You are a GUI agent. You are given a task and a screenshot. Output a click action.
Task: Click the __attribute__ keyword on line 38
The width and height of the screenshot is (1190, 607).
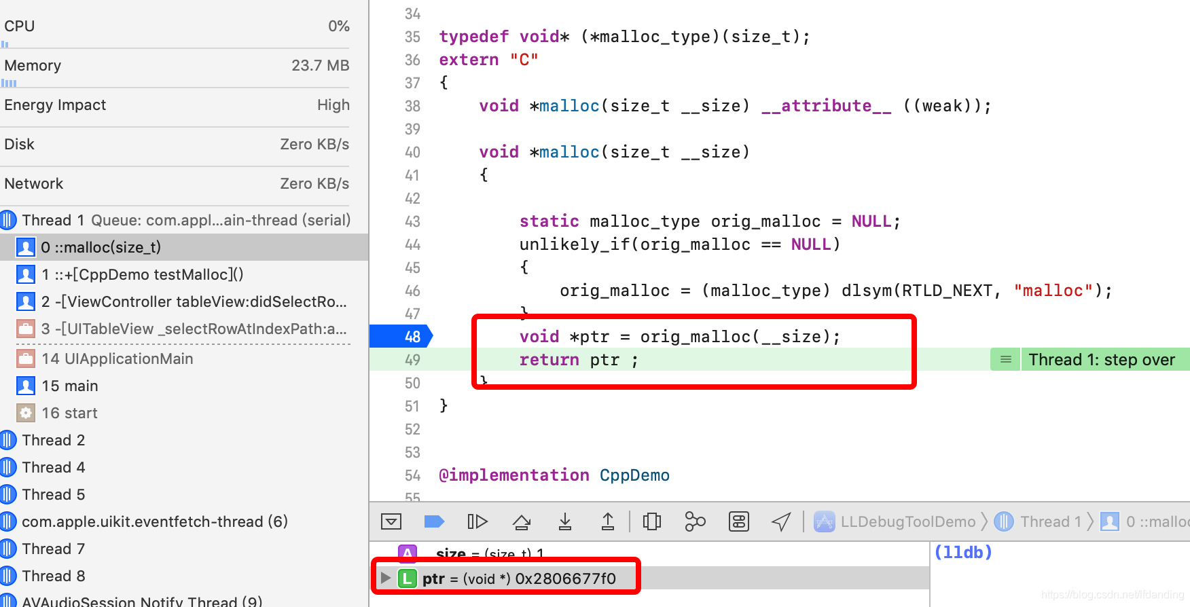pyautogui.click(x=826, y=106)
